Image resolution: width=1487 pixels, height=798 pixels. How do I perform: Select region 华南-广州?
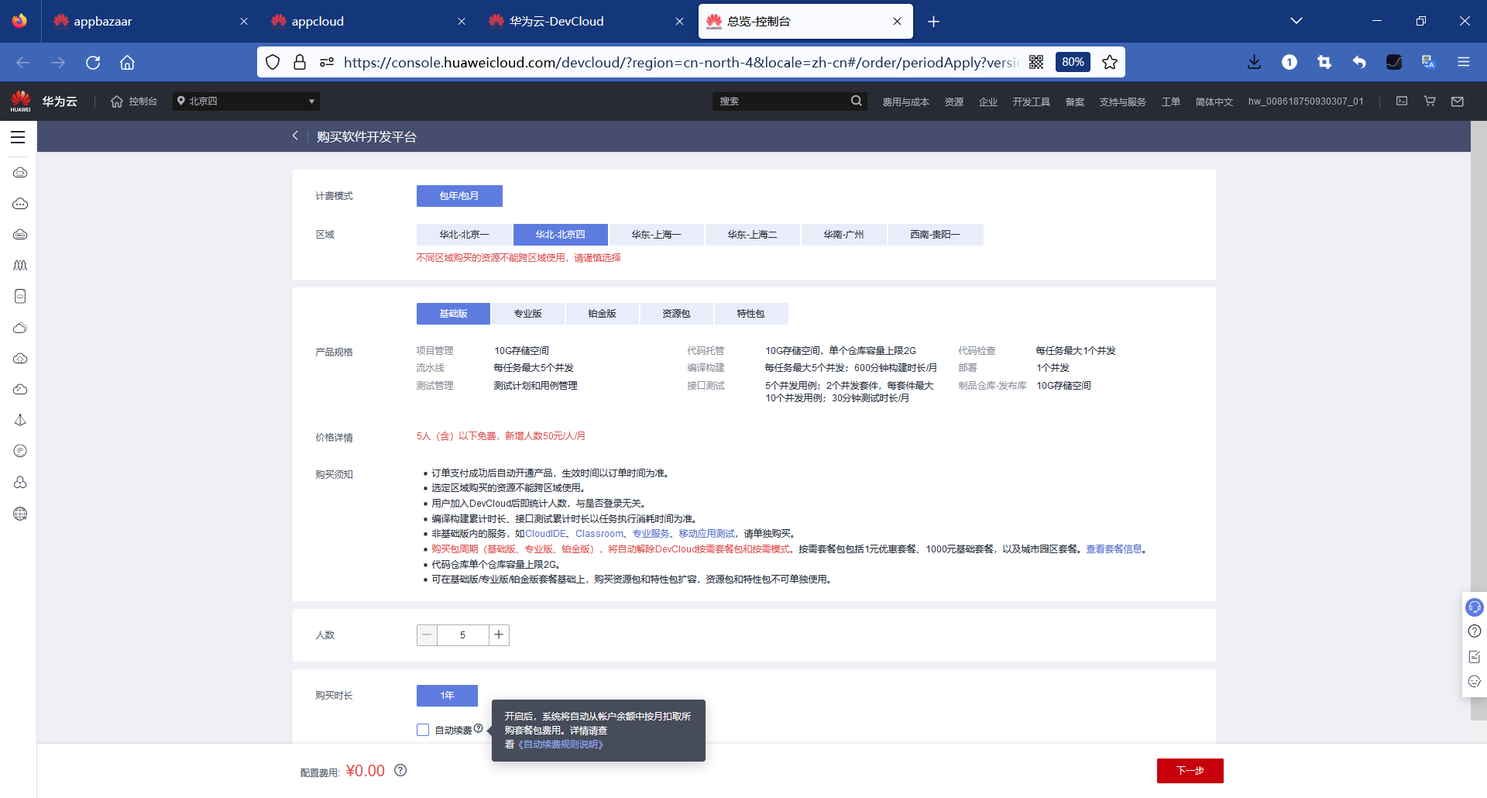pos(843,235)
